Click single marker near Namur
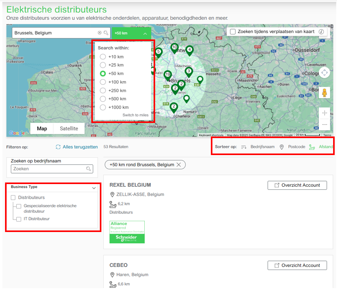The image size is (337, 290). 186,99
